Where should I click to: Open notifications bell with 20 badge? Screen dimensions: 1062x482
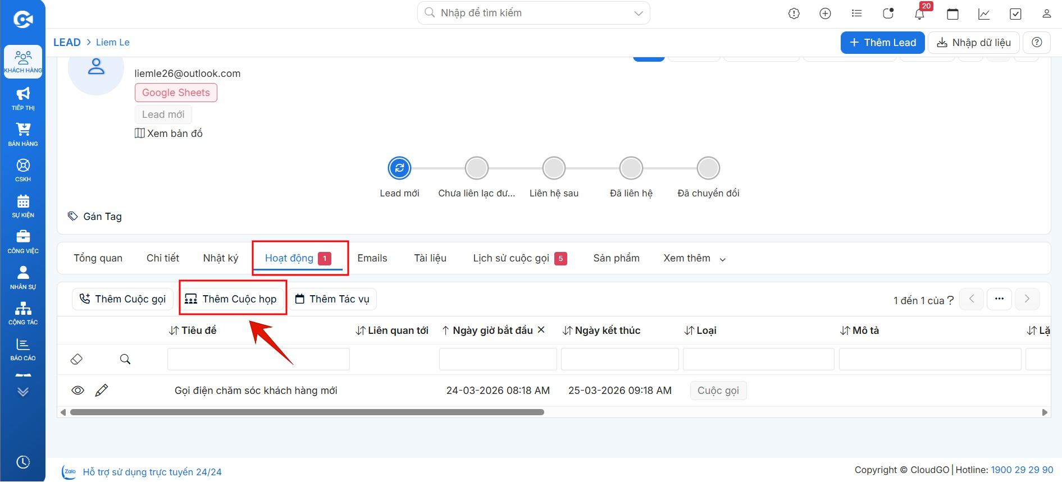920,13
